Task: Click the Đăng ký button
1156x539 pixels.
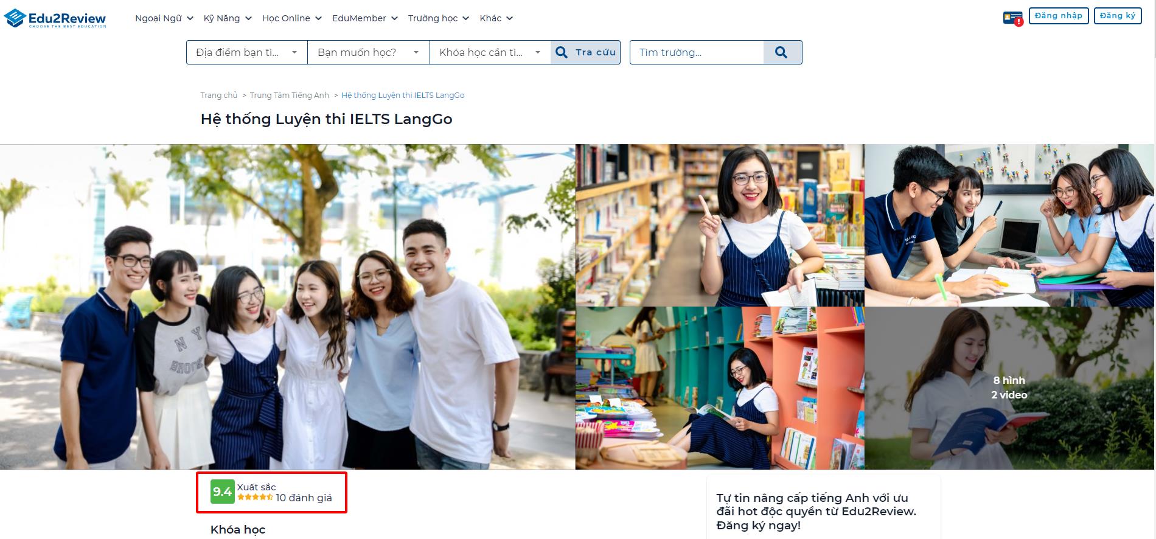Action: click(x=1118, y=16)
